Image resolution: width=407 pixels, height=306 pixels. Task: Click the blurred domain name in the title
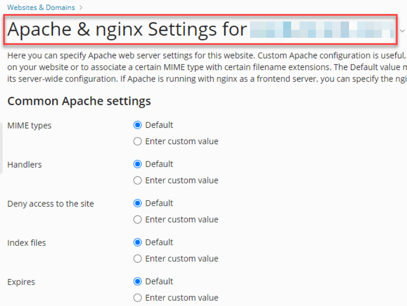click(x=322, y=30)
